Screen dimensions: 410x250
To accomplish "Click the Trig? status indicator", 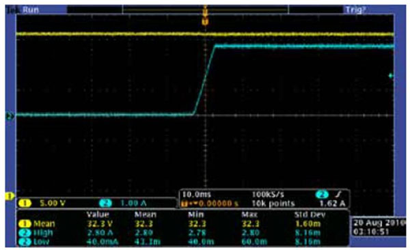I will 355,10.
